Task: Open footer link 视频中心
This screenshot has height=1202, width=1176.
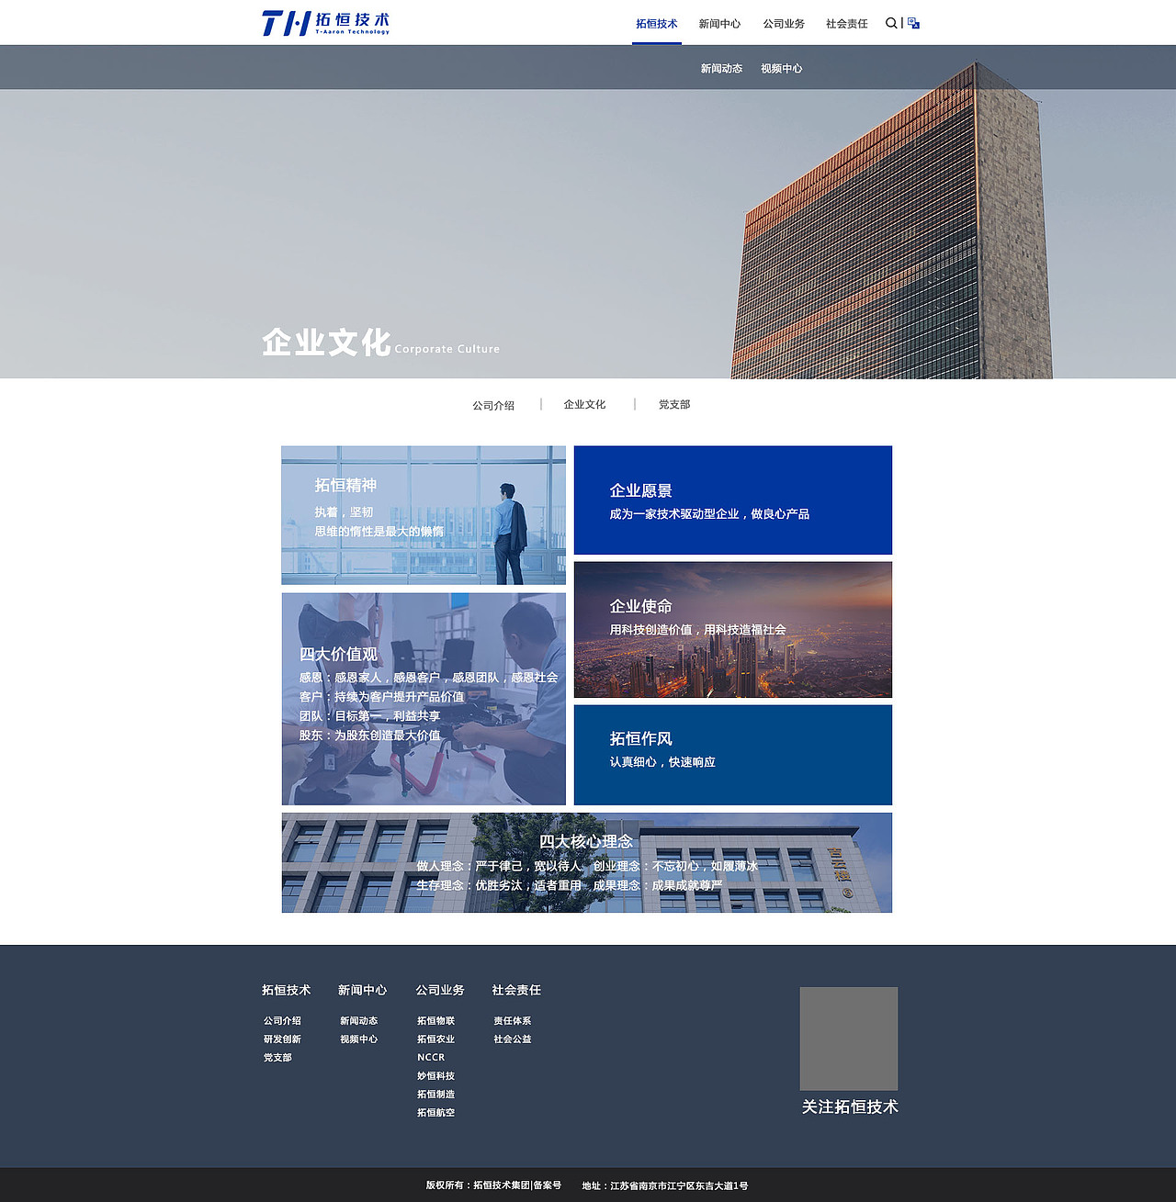Action: pyautogui.click(x=359, y=1039)
